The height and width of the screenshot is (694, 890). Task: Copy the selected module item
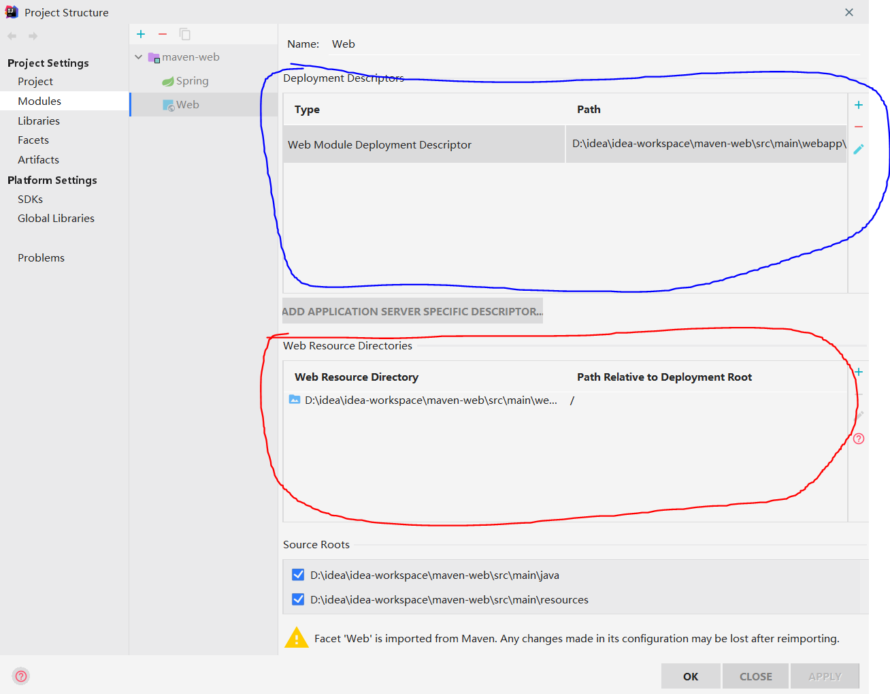pos(184,34)
